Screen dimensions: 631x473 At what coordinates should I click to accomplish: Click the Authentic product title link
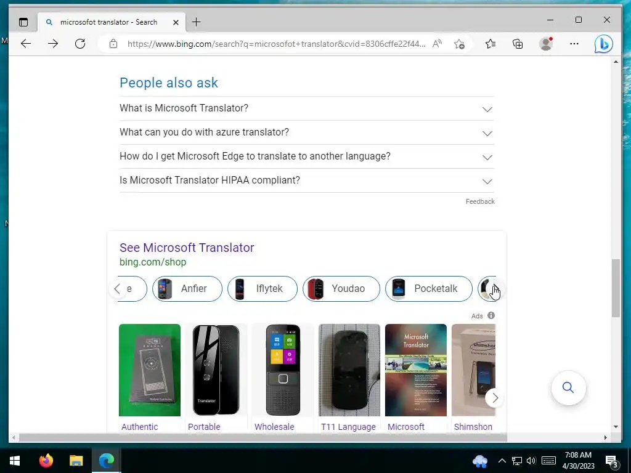click(140, 427)
